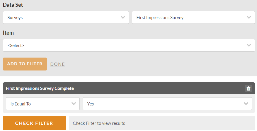Change the Is Equal To operator
Viewport: 257px width, 131px height.
pyautogui.click(x=43, y=104)
